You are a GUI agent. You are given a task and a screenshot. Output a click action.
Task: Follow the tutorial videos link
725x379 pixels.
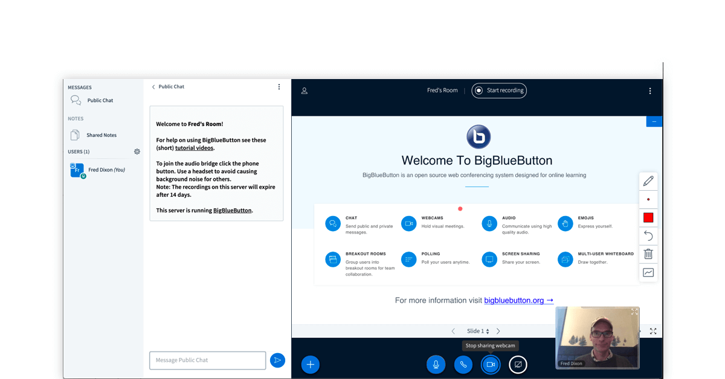click(194, 148)
